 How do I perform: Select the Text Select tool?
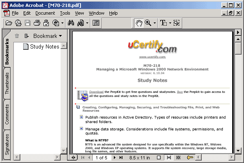click(163, 23)
